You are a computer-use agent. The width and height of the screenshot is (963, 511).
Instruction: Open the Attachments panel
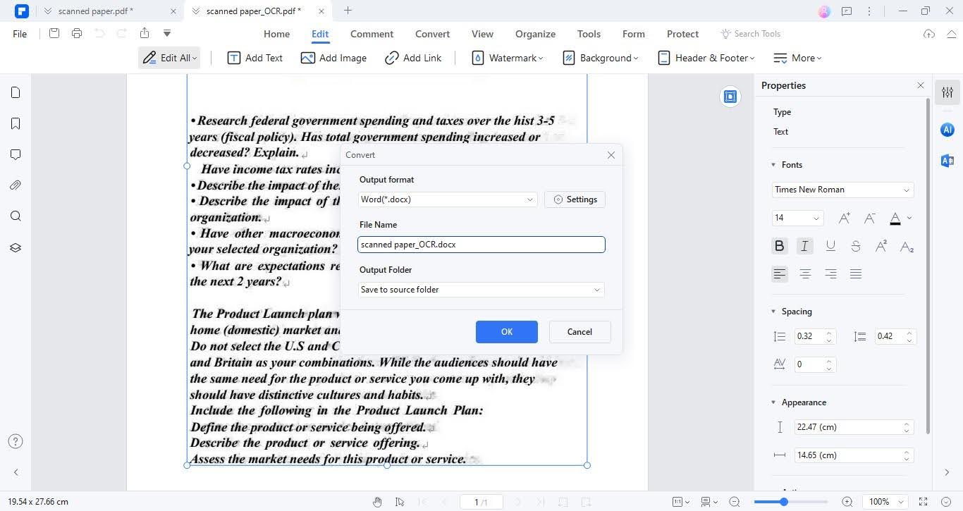tap(16, 185)
